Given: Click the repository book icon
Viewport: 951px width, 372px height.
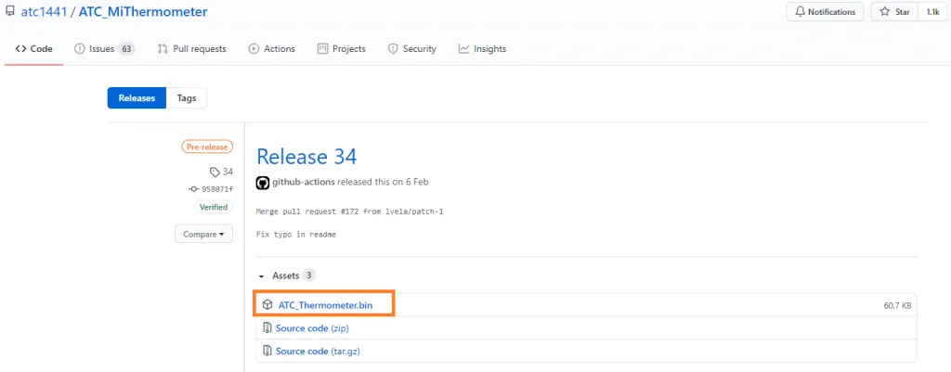Looking at the screenshot, I should coord(9,11).
